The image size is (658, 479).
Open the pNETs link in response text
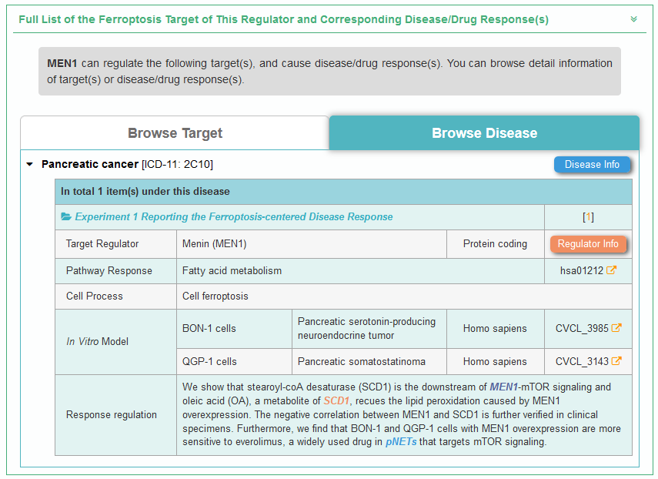401,442
